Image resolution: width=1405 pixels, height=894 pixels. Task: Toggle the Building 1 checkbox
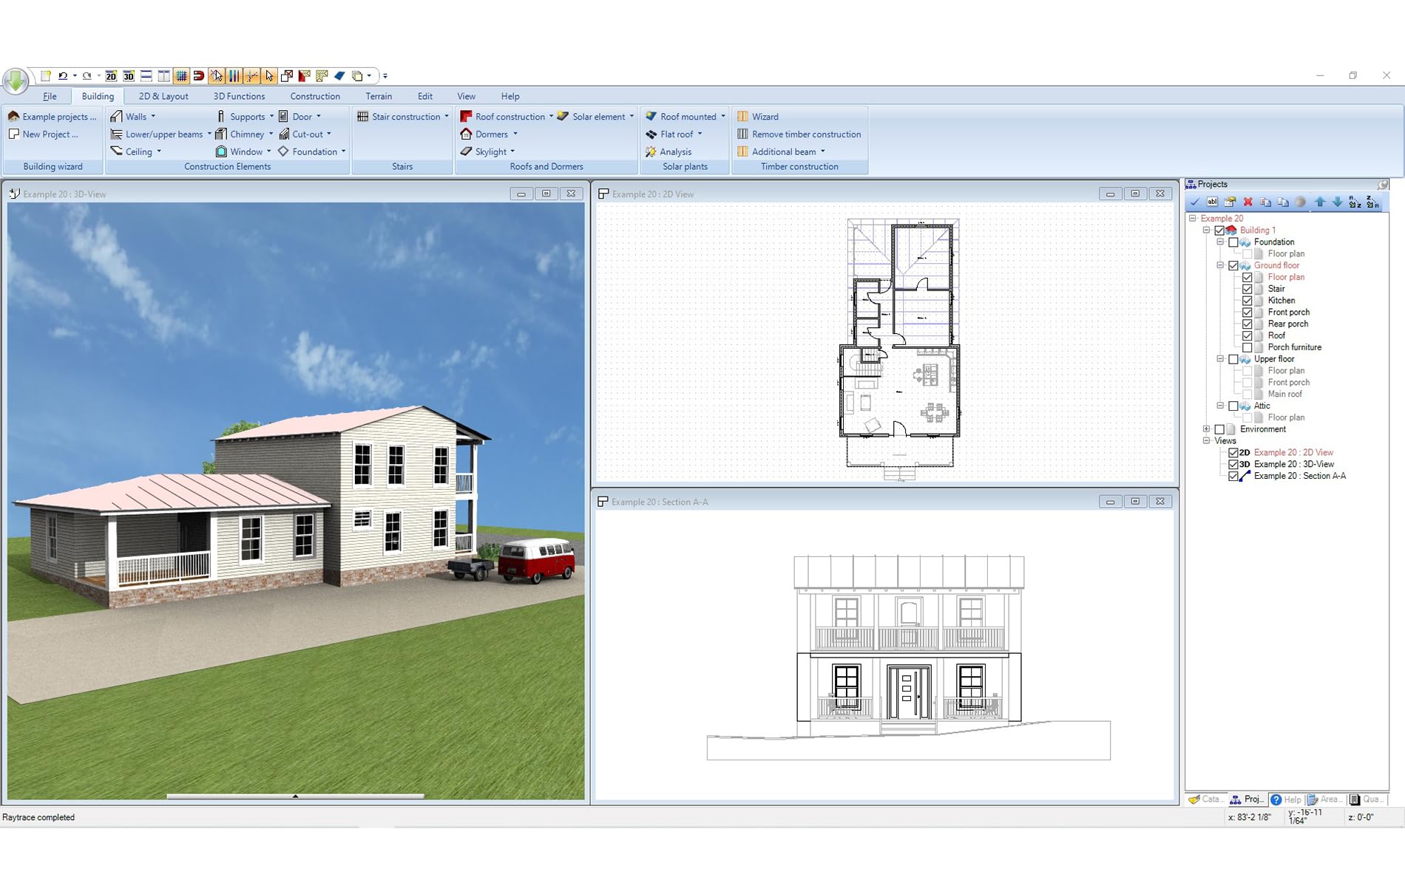(x=1219, y=231)
